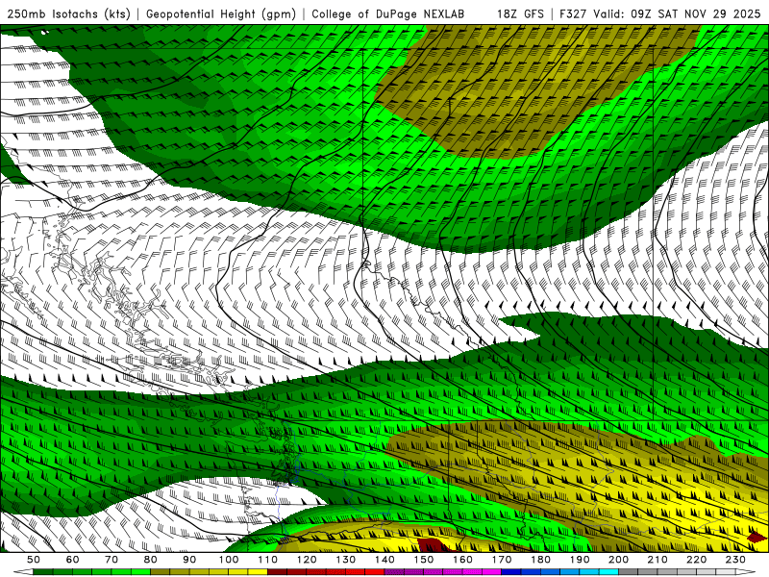Click the '18Z GFS' model run label
Image resolution: width=769 pixels, height=577 pixels.
point(520,13)
